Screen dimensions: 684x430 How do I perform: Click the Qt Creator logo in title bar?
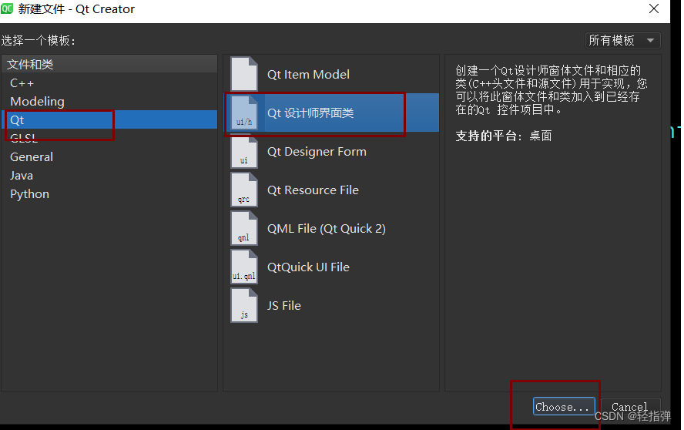[7, 8]
